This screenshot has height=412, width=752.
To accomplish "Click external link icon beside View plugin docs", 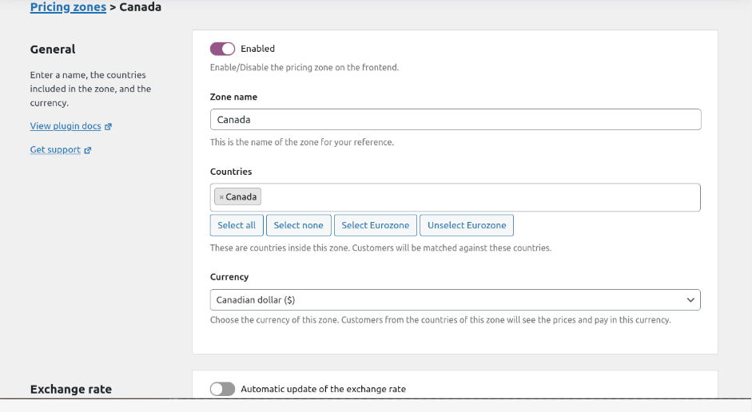I will [x=109, y=126].
